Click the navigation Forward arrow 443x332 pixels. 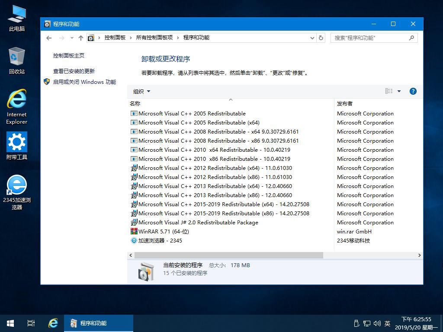coord(62,38)
